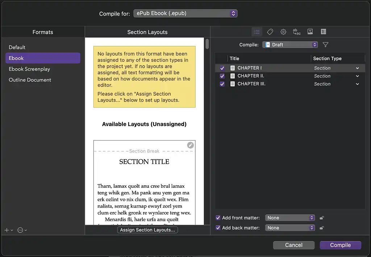This screenshot has height=257, width=371.
Task: Select the Default format in the sidebar
Action: pos(17,47)
